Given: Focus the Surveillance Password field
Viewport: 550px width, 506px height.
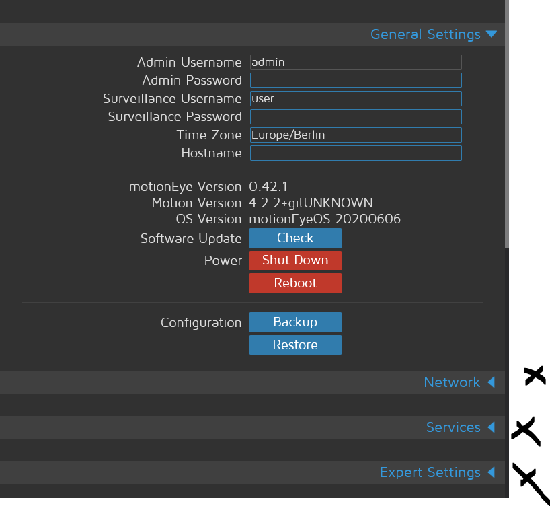Looking at the screenshot, I should (x=356, y=117).
